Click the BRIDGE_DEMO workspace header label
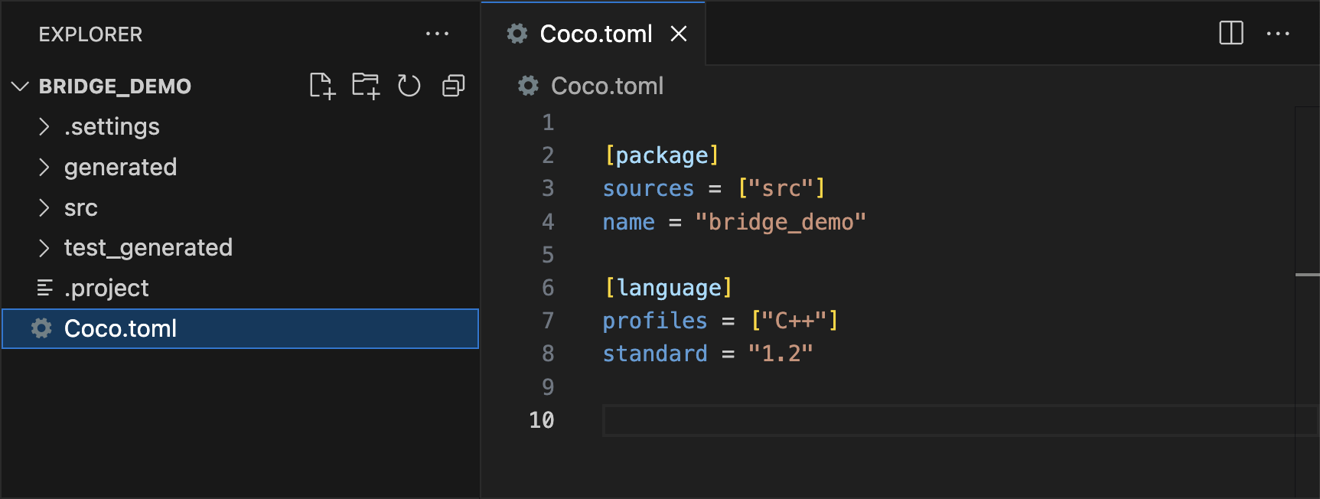The height and width of the screenshot is (499, 1320). [x=115, y=86]
